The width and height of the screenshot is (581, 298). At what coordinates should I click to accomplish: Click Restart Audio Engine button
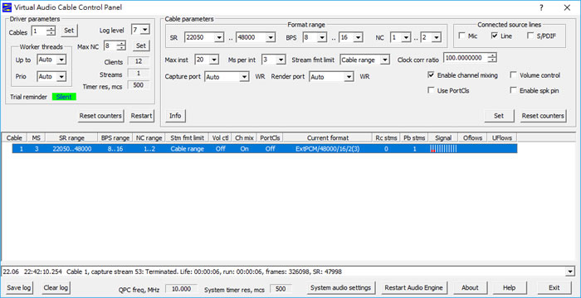[x=414, y=287]
